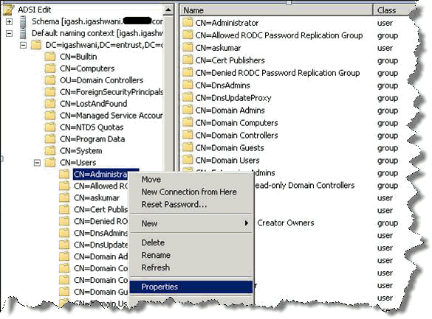
Task: Click the CN=System folder icon in tree
Action: [50, 151]
